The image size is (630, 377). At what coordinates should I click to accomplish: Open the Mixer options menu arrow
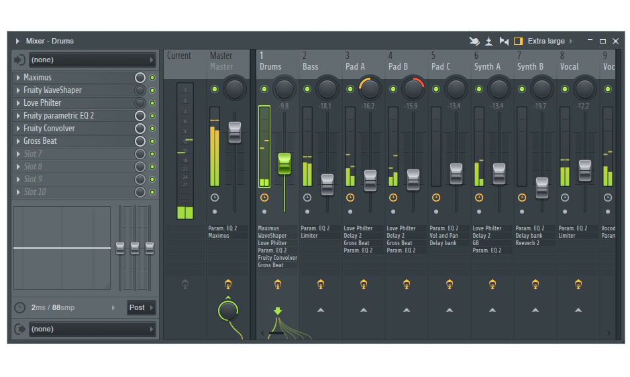pos(17,41)
